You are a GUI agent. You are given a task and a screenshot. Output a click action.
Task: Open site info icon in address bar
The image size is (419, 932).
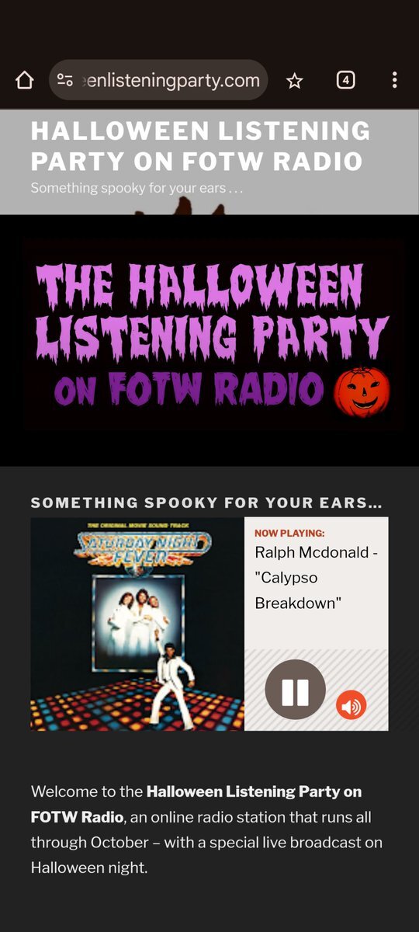click(65, 80)
